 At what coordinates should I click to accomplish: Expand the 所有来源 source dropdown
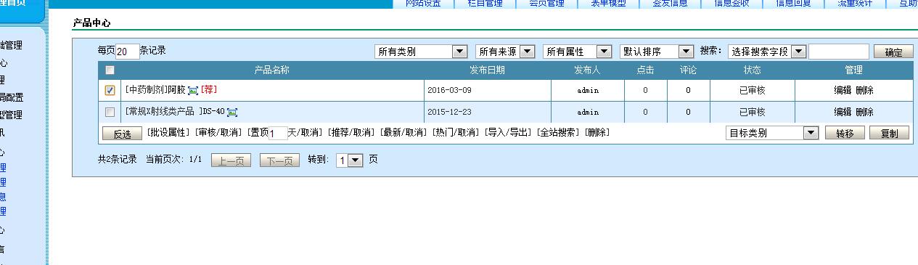(505, 52)
